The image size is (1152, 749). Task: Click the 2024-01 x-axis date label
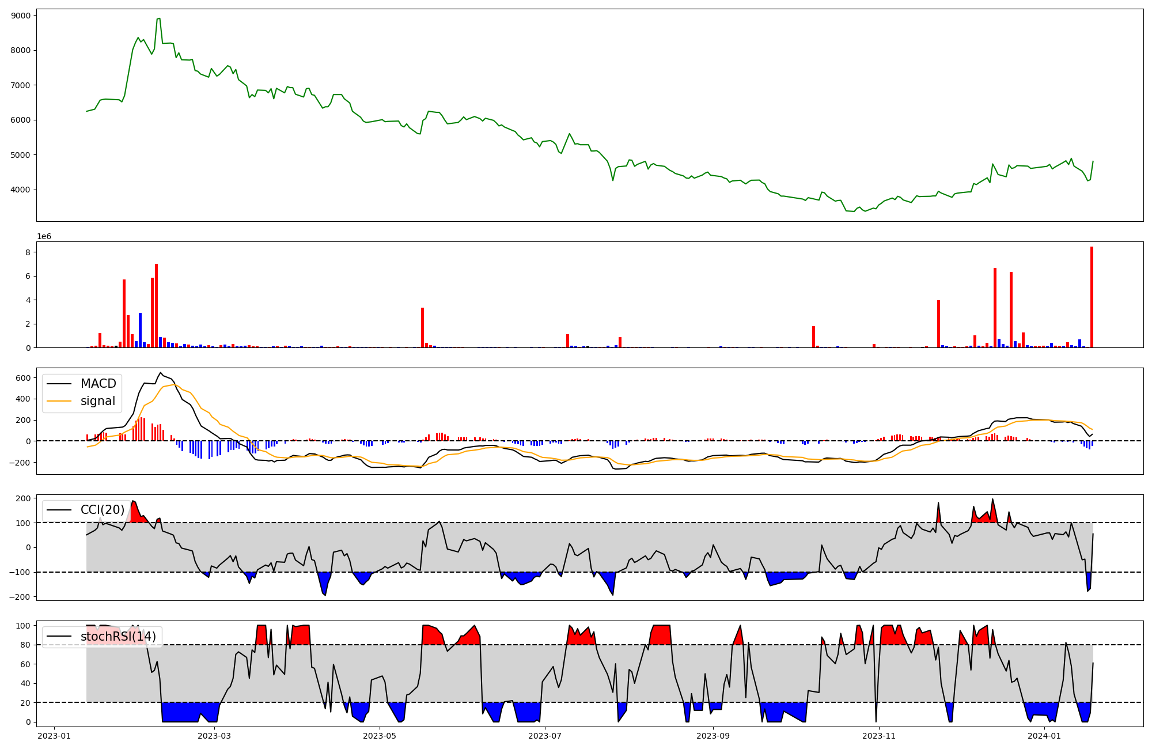[1044, 736]
